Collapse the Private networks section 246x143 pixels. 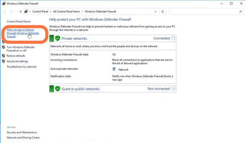tap(173, 38)
